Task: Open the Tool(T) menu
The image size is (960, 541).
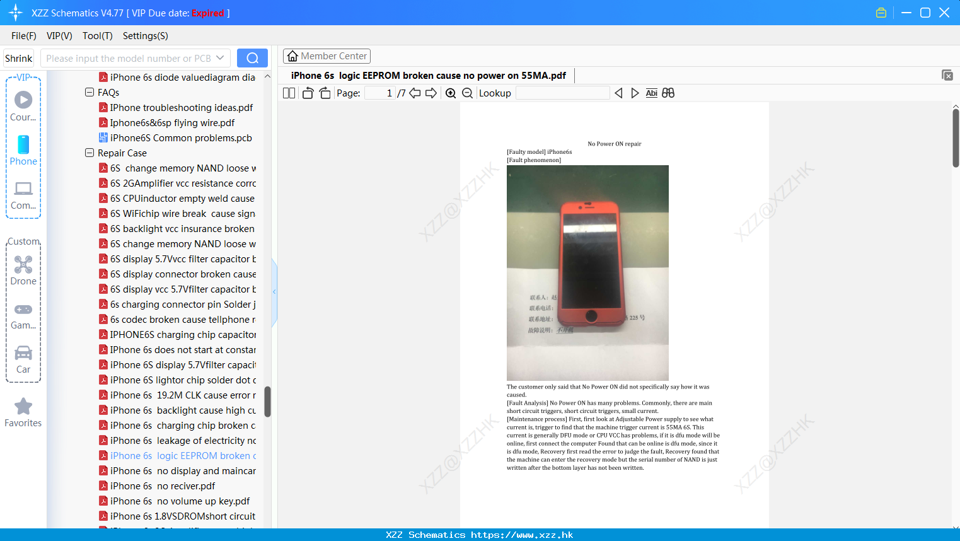Action: tap(98, 36)
